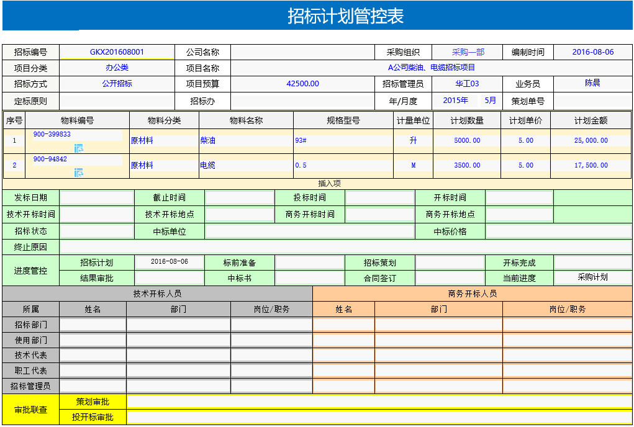Click the 中标单位 input field

coord(309,231)
